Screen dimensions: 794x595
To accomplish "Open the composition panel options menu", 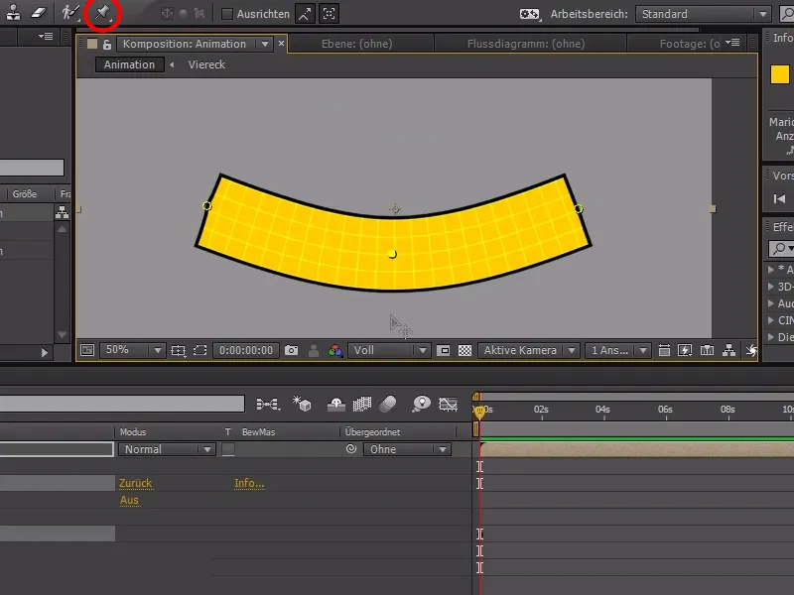I will pos(732,43).
